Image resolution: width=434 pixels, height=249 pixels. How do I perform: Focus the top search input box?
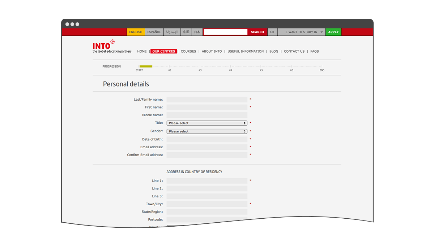point(225,32)
